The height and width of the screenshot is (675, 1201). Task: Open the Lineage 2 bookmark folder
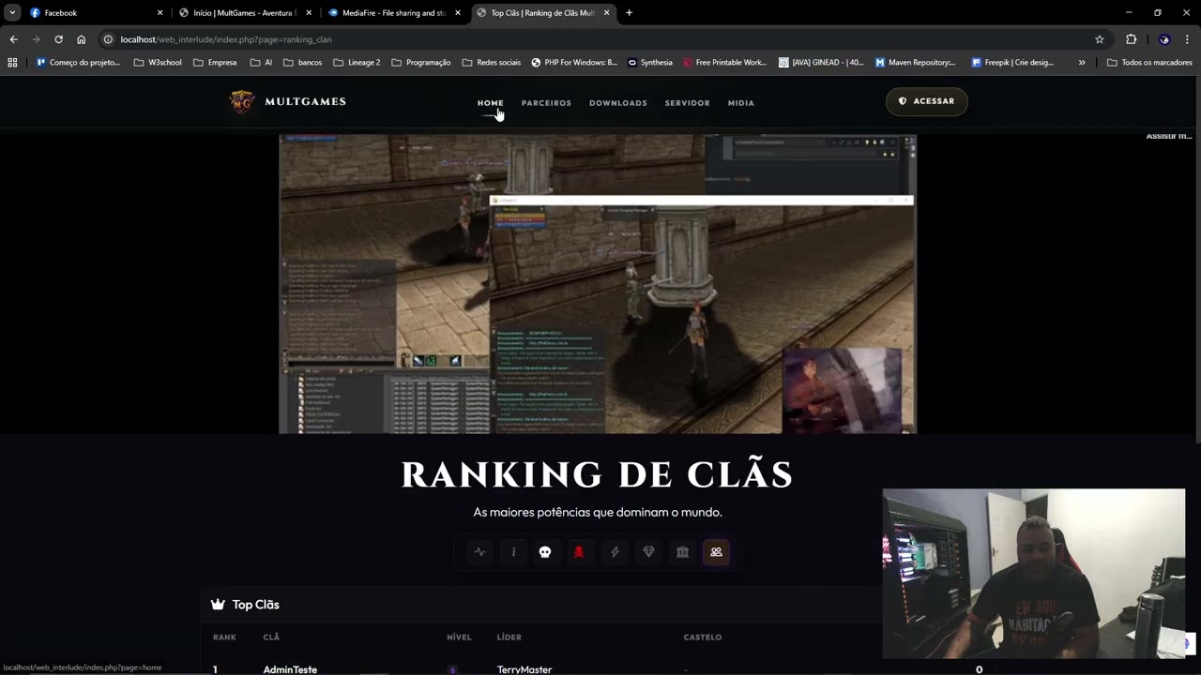(x=357, y=63)
